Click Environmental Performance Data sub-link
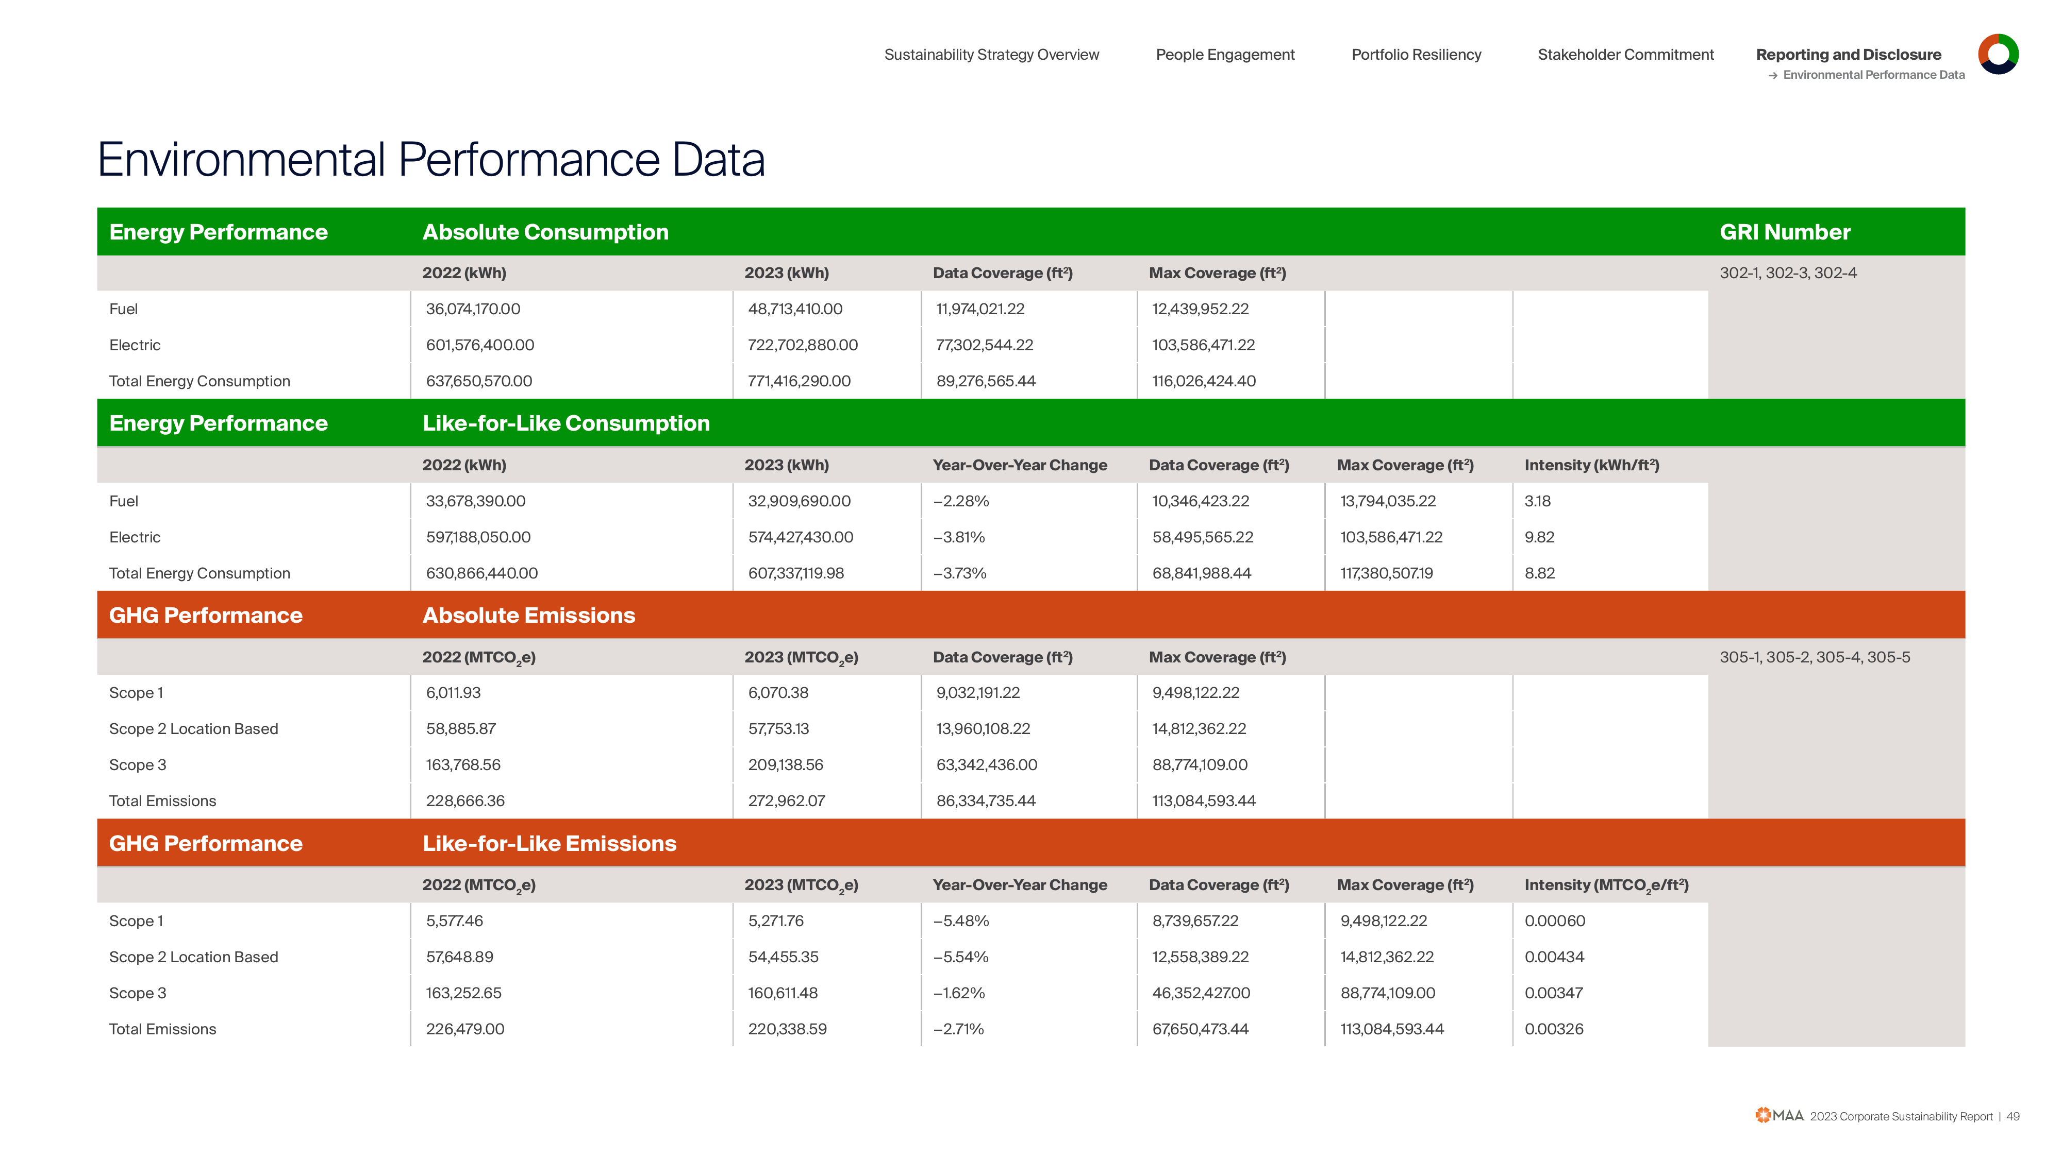The width and height of the screenshot is (2062, 1159). point(1873,74)
